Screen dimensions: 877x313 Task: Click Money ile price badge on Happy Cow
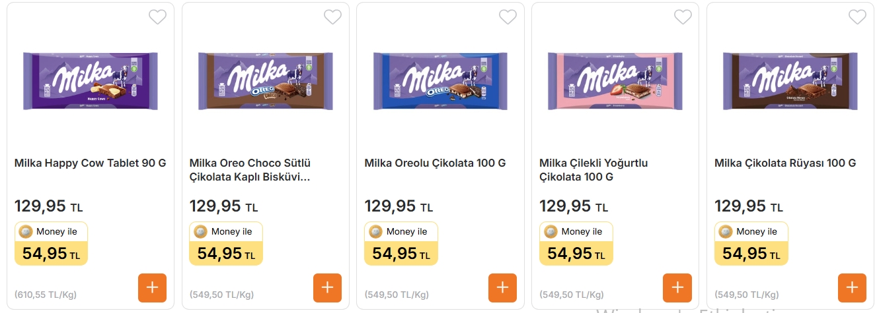coord(51,244)
